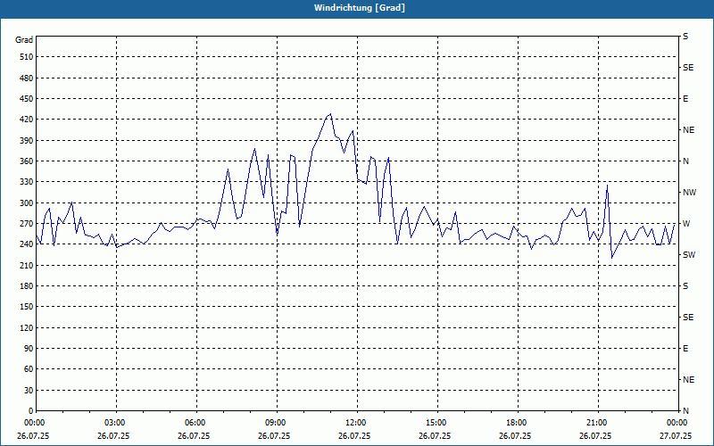Click the SW compass label on right axis
Image resolution: width=714 pixels, height=446 pixels.
pos(689,255)
